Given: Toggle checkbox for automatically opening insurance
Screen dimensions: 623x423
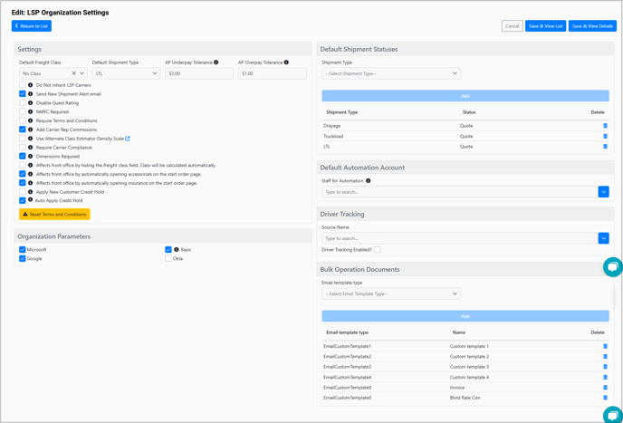Looking at the screenshot, I should click(23, 183).
